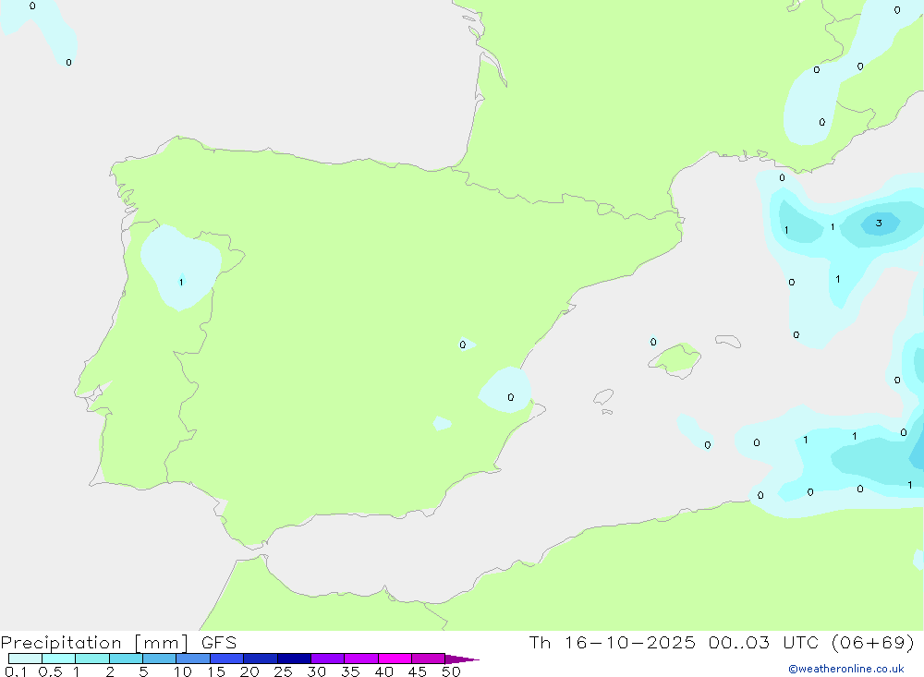Click the 50 label on the legend scale
The width and height of the screenshot is (924, 677).
click(x=450, y=671)
